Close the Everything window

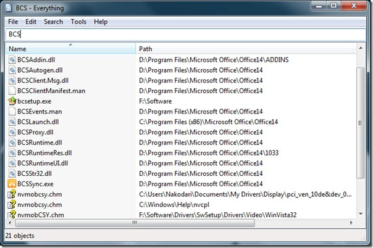click(x=353, y=6)
